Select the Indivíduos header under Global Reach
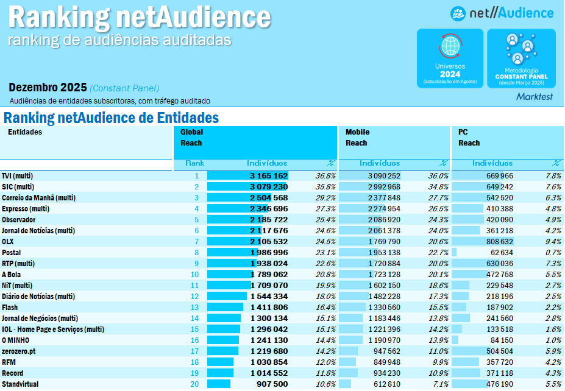 (267, 163)
